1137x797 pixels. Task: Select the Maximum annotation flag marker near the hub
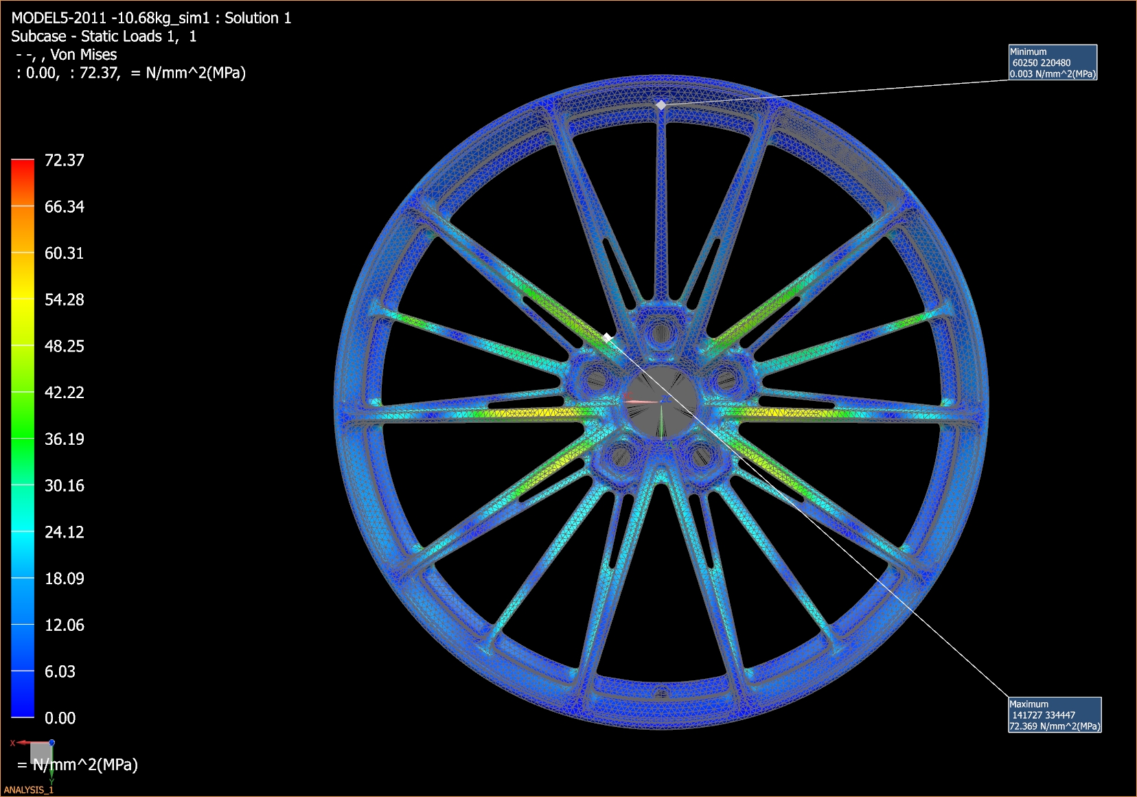tap(607, 336)
